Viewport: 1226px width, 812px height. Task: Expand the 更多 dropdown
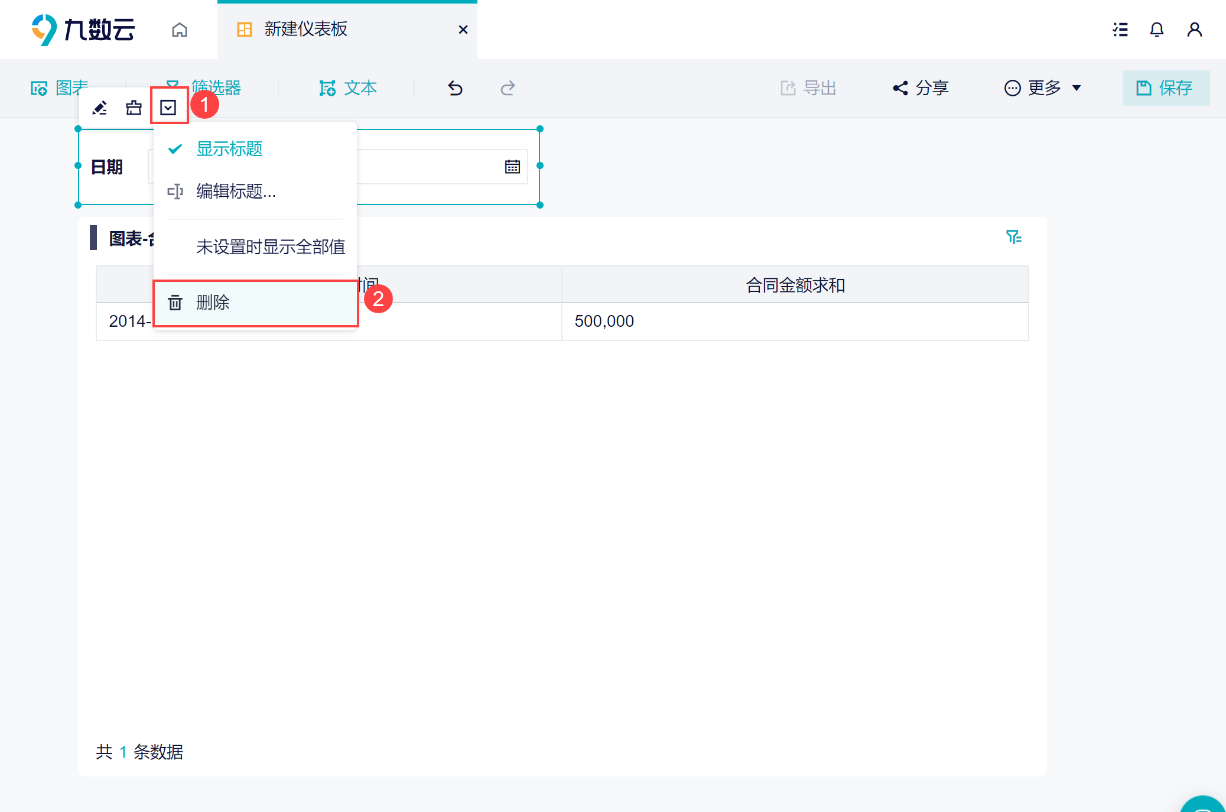click(1043, 88)
